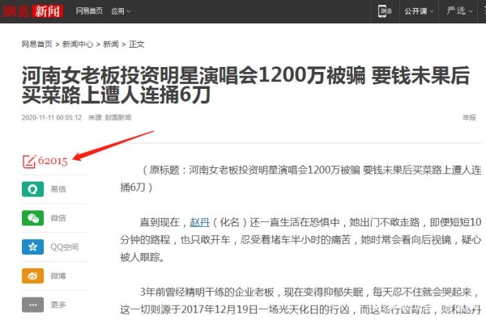This screenshot has width=486, height=320.
Task: Click the 微信 share label
Action: [x=58, y=218]
